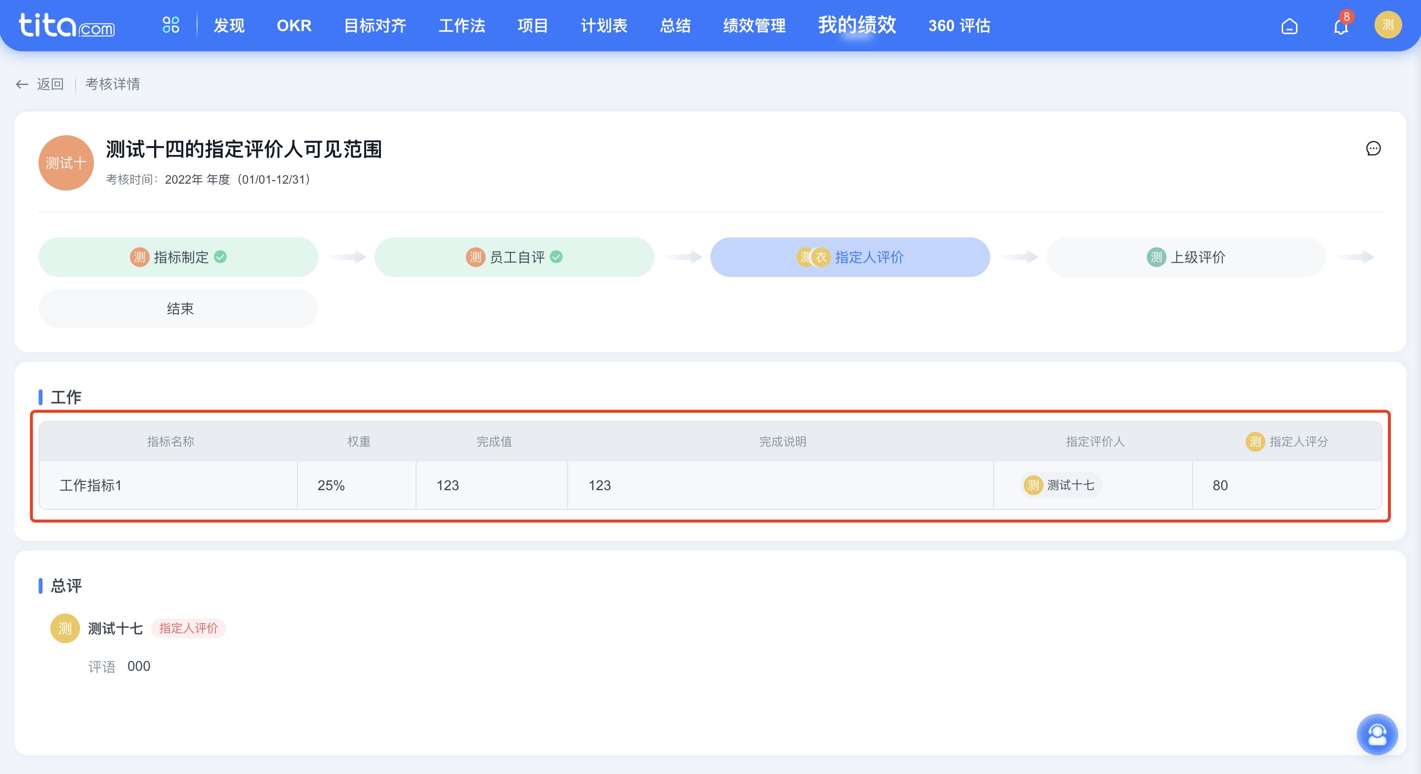
Task: Click the avatar in 指定人评分 header
Action: pyautogui.click(x=1255, y=442)
